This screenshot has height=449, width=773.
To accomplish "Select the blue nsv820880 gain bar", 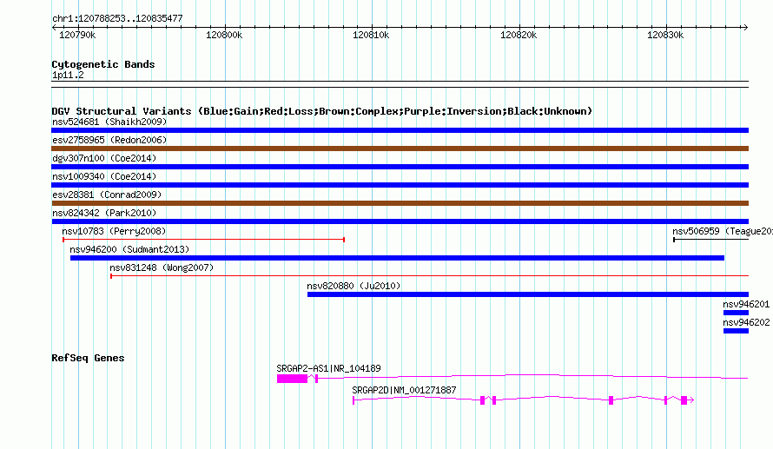I will 528,294.
